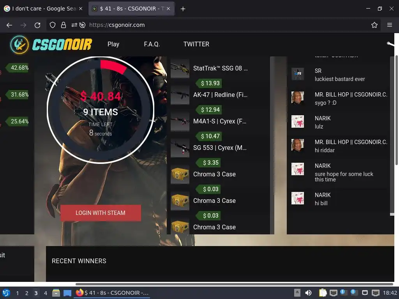Switch to workspace 4 in taskbar
The height and width of the screenshot is (299, 399).
point(45,293)
